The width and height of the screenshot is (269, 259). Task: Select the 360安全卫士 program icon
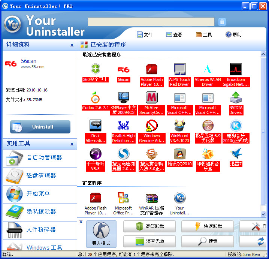tap(96, 70)
